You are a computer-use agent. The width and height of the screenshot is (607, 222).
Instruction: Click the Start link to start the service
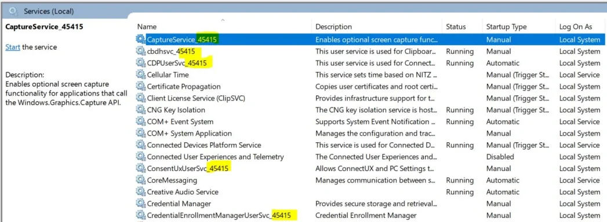[x=12, y=47]
